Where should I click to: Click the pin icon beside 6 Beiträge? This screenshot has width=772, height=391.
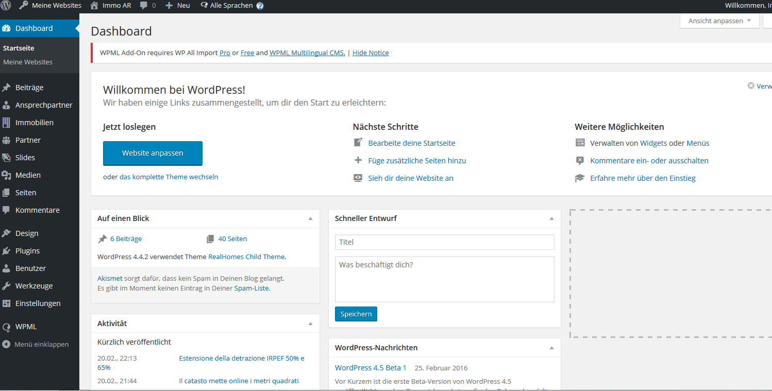102,239
